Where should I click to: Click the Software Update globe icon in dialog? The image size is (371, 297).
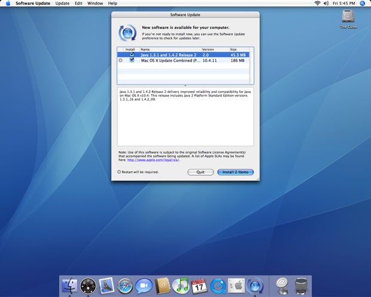(x=127, y=33)
